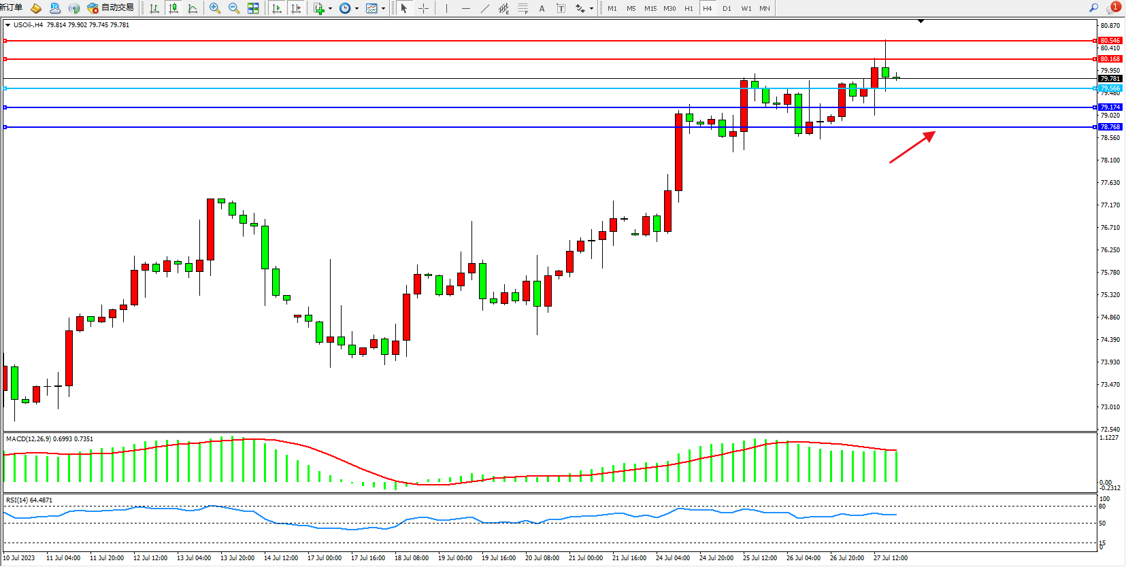Switch to the D1 timeframe

[x=727, y=8]
